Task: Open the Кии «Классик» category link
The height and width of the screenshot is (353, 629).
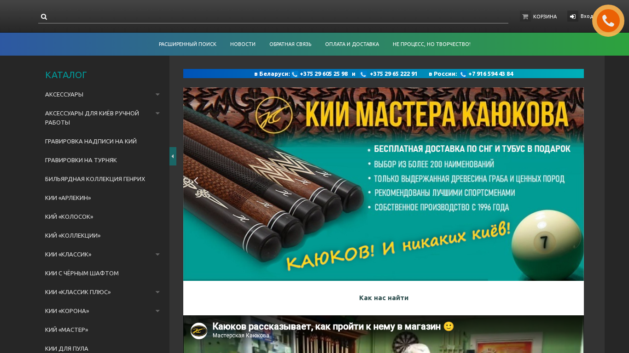Action: click(68, 255)
